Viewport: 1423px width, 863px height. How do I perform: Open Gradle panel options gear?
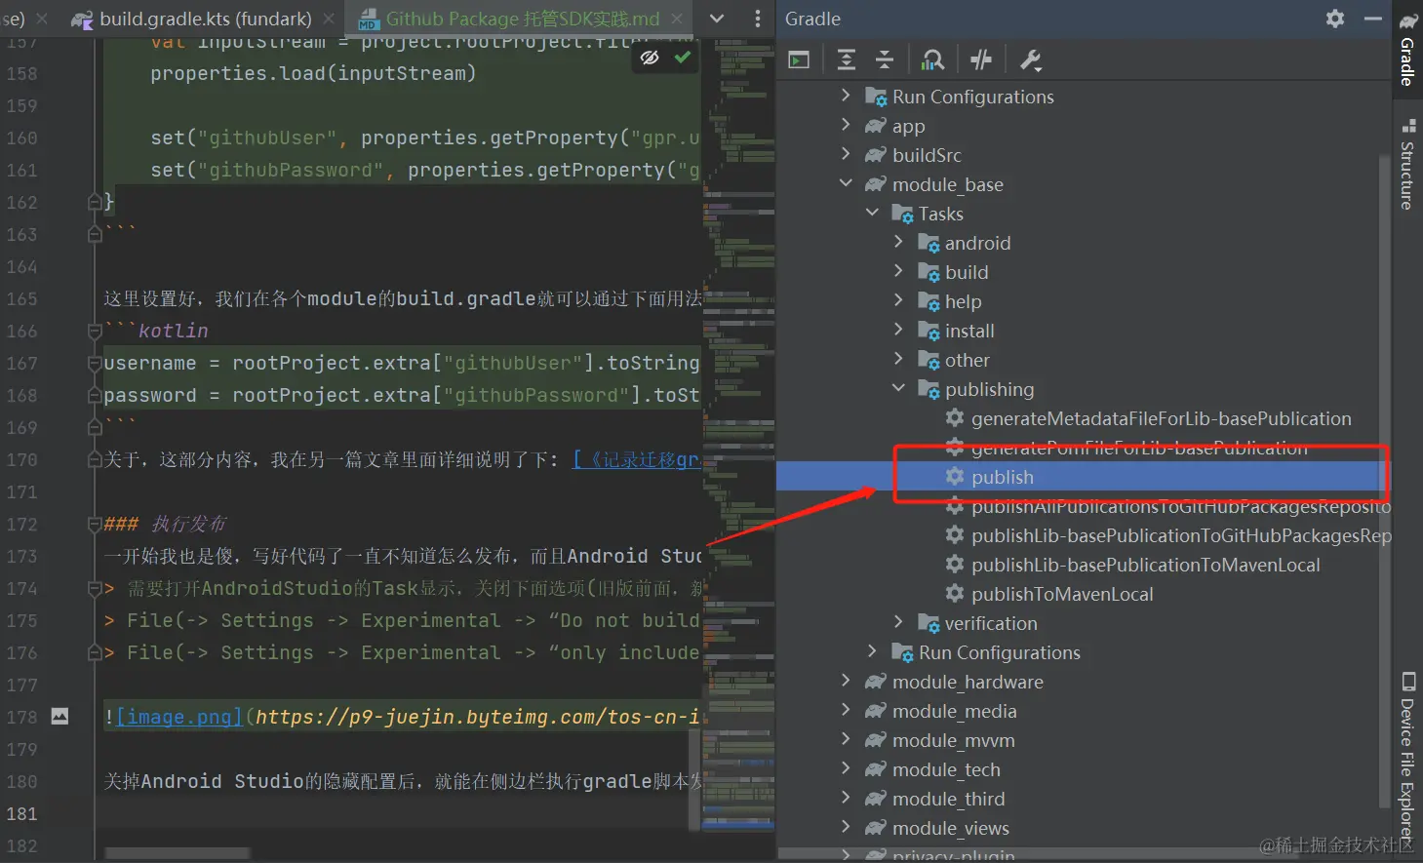[1335, 19]
